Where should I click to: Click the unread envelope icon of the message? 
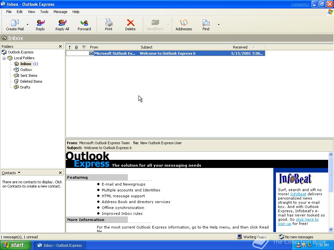(x=91, y=53)
